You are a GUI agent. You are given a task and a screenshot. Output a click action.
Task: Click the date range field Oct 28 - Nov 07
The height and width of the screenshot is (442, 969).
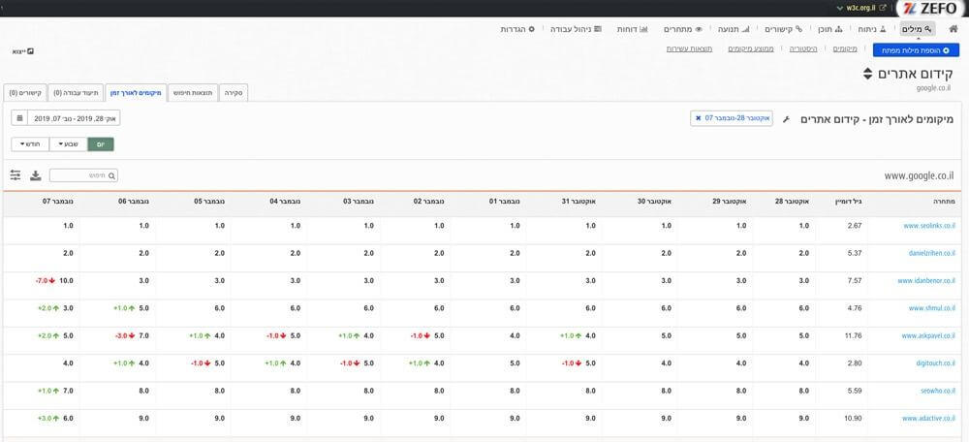click(75, 117)
